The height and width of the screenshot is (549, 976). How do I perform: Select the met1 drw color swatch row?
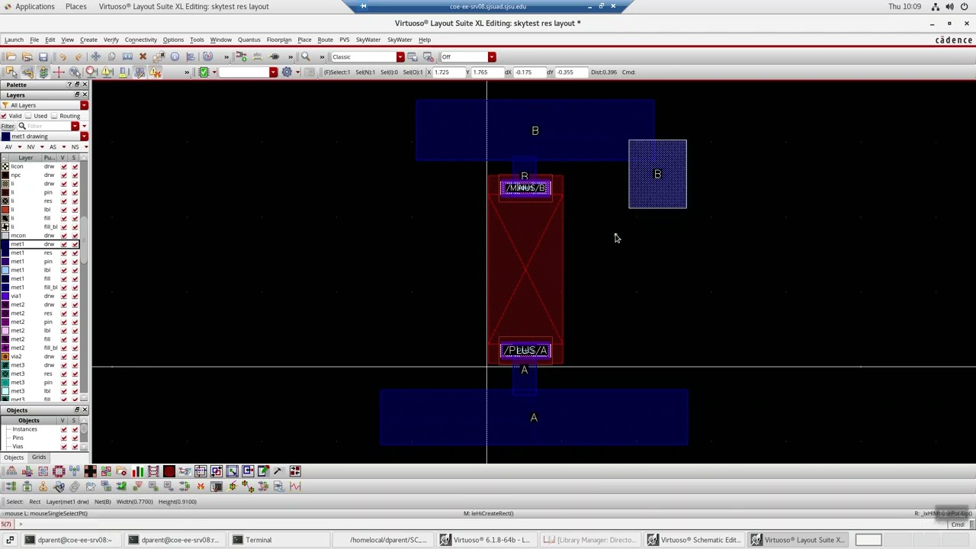coord(5,244)
